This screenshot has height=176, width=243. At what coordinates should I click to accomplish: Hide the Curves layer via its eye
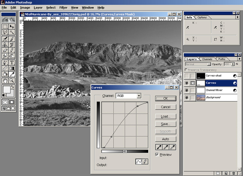pos(187,83)
